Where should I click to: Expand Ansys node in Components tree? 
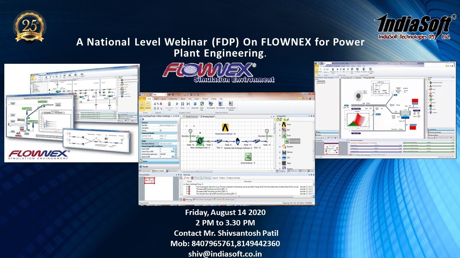(280, 124)
